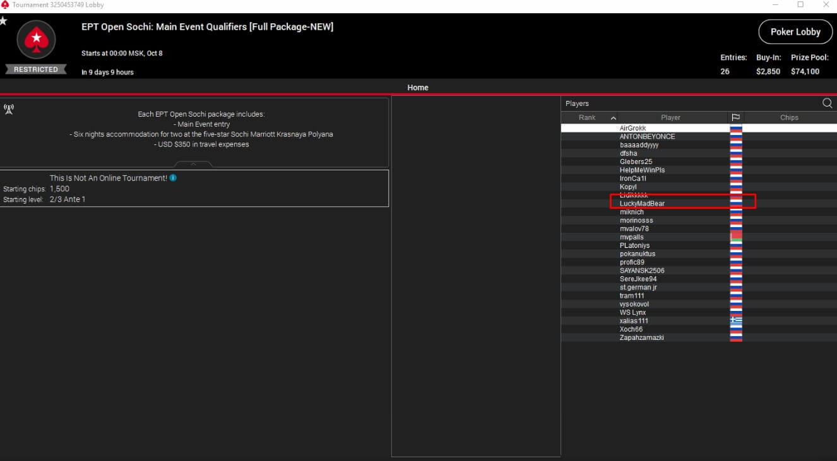The width and height of the screenshot is (837, 461).
Task: Open the player search magnifier
Action: [x=827, y=103]
